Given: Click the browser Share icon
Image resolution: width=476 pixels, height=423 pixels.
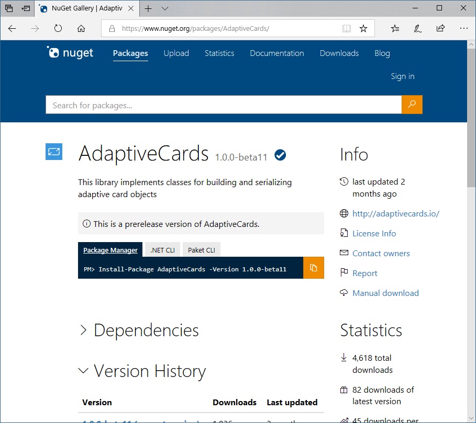Looking at the screenshot, I should point(440,29).
